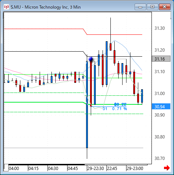Click the 0.71 % measurement label
Viewport: 174px width, 175px height.
coord(120,109)
